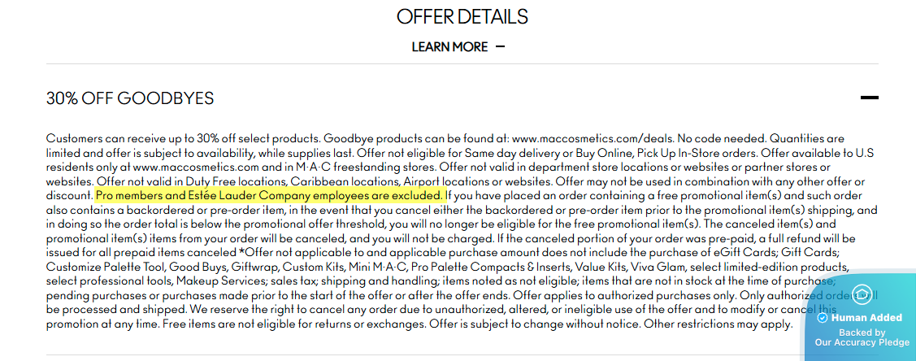Click the 30% OFF GOODBYES heading
The width and height of the screenshot is (916, 361).
click(x=130, y=98)
